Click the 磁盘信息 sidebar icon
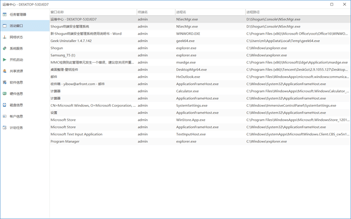Viewport: 351px width, 219px height. (x=5, y=105)
